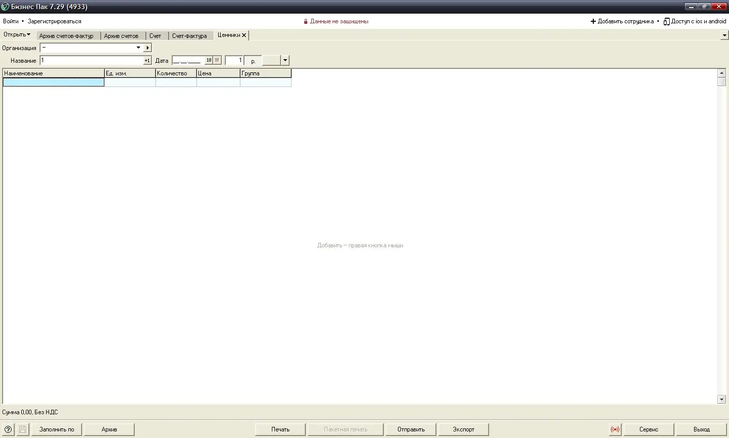The image size is (729, 438).
Task: Click into the Дата date field
Action: pos(188,61)
